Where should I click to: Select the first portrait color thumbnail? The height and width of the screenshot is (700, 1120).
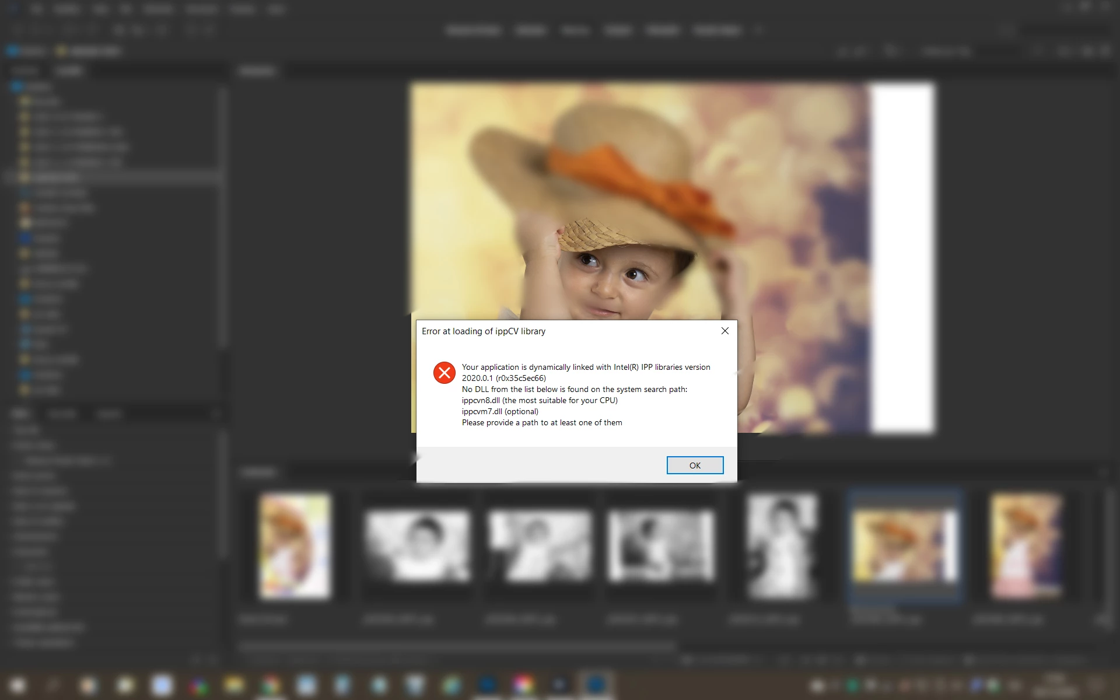pos(295,545)
